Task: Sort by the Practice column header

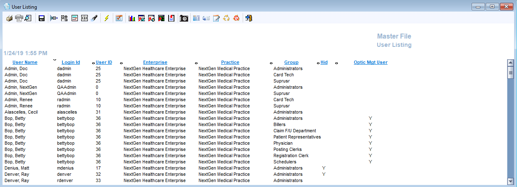Action: coord(230,62)
